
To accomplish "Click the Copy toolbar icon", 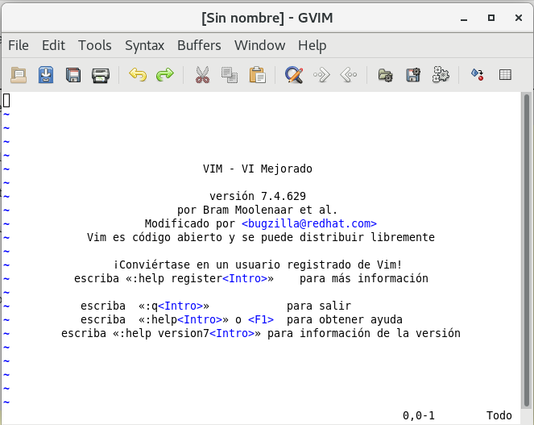I will (x=230, y=76).
